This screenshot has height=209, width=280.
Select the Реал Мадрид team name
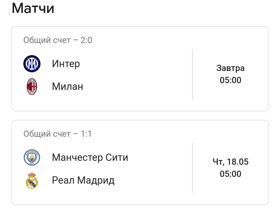(x=83, y=180)
